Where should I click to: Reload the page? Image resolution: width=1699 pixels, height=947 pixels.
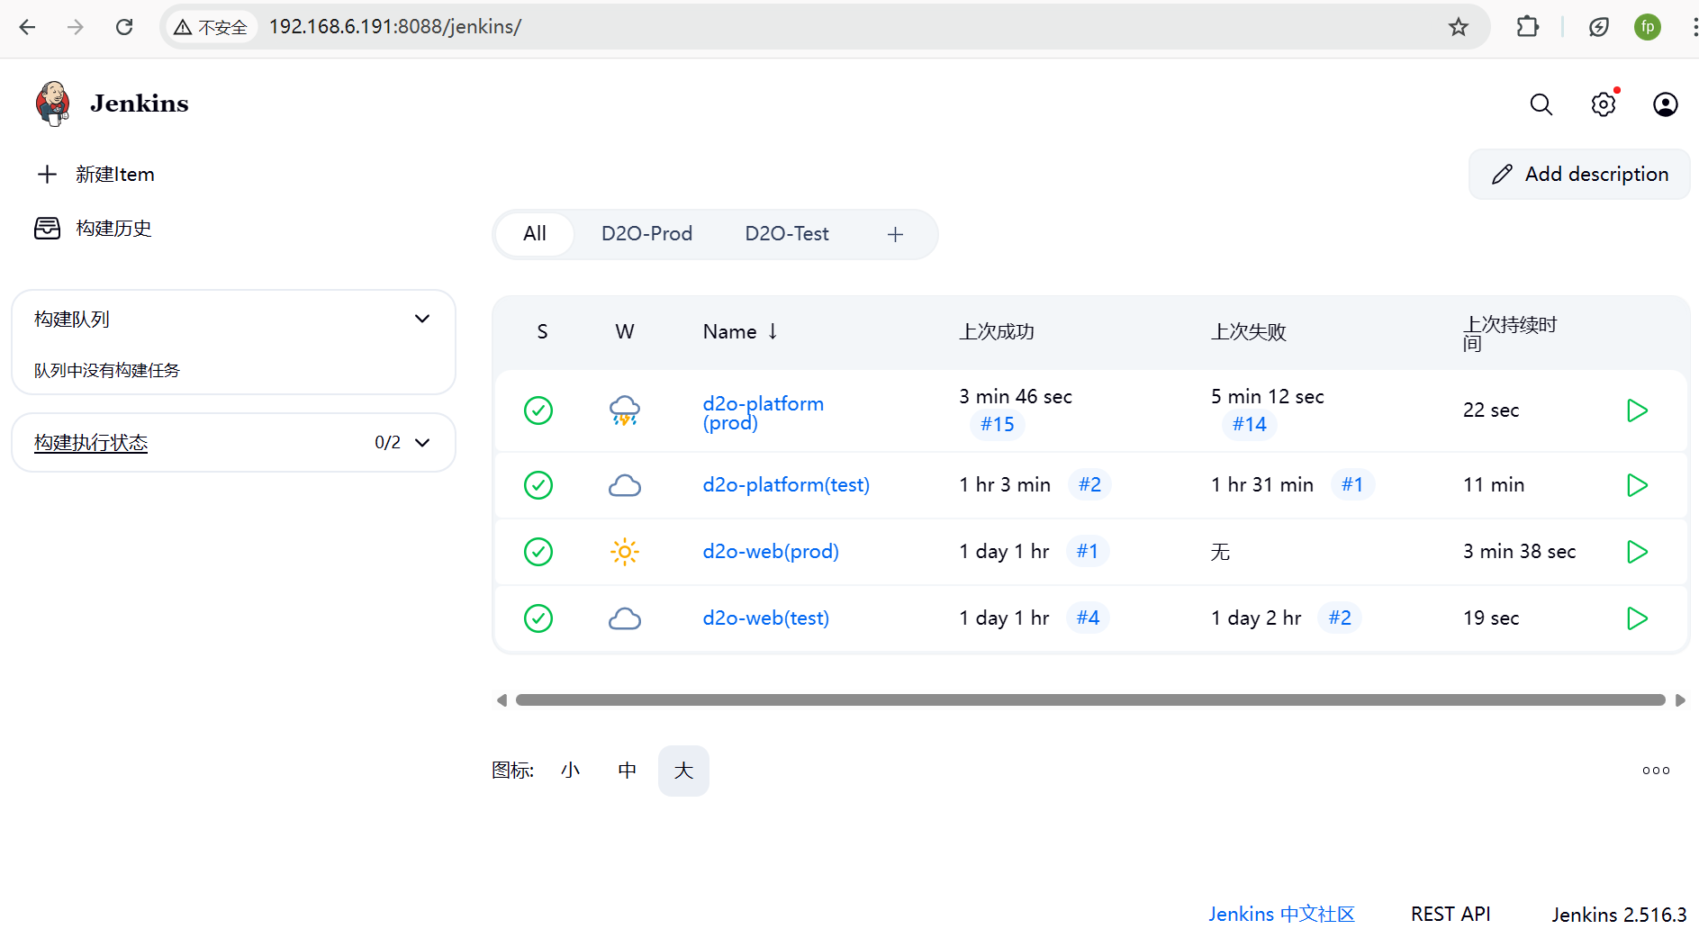tap(124, 27)
